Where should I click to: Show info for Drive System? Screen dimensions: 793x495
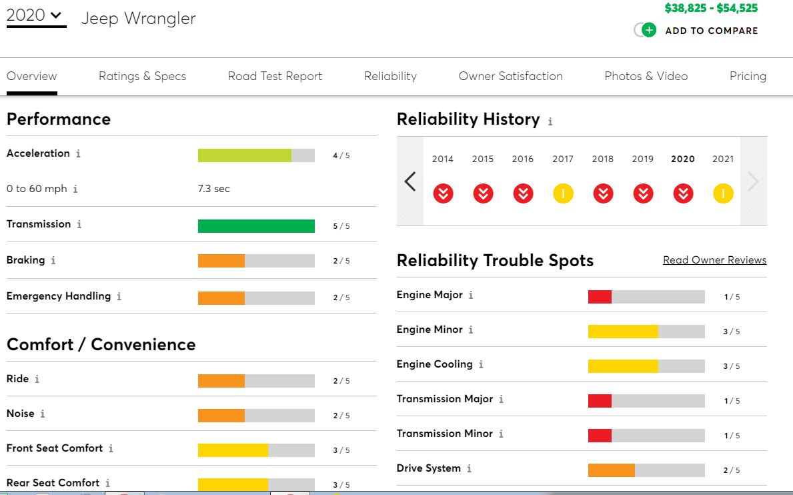tap(470, 469)
